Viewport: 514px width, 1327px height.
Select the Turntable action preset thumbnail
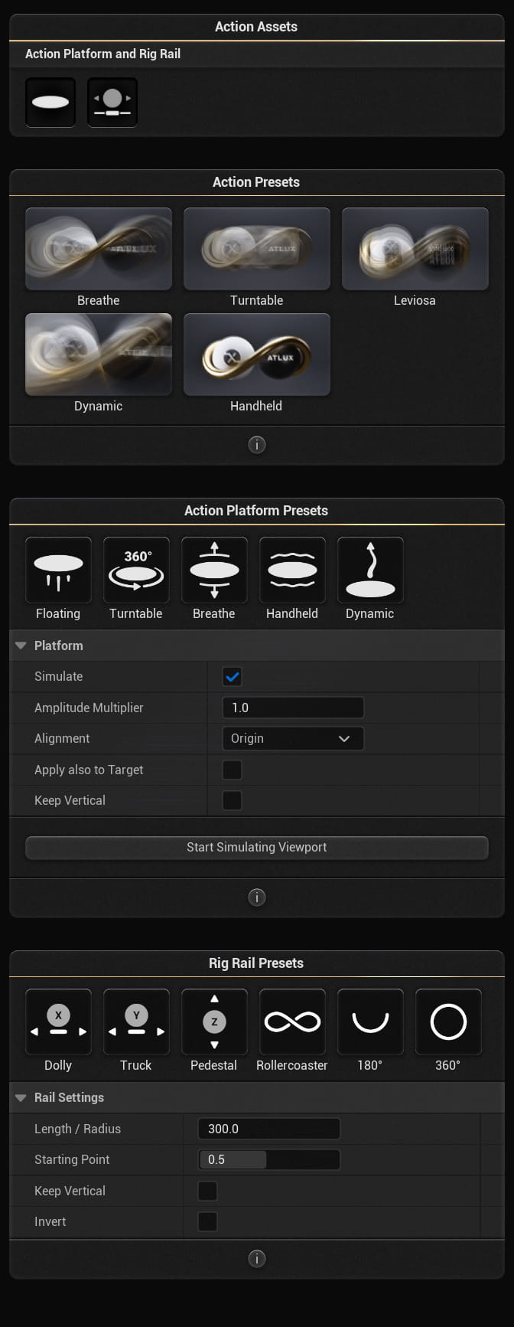click(256, 249)
